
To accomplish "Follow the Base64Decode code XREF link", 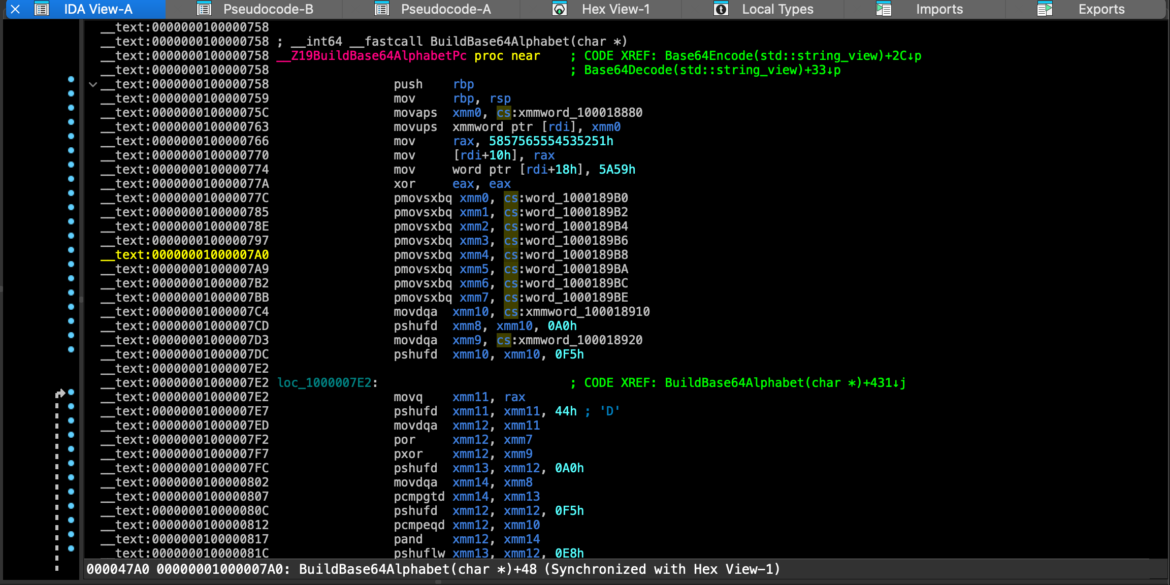I will click(712, 70).
